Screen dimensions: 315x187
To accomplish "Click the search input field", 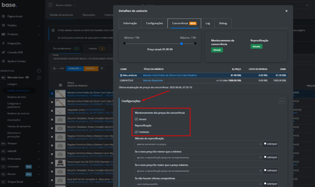I will [225, 5].
